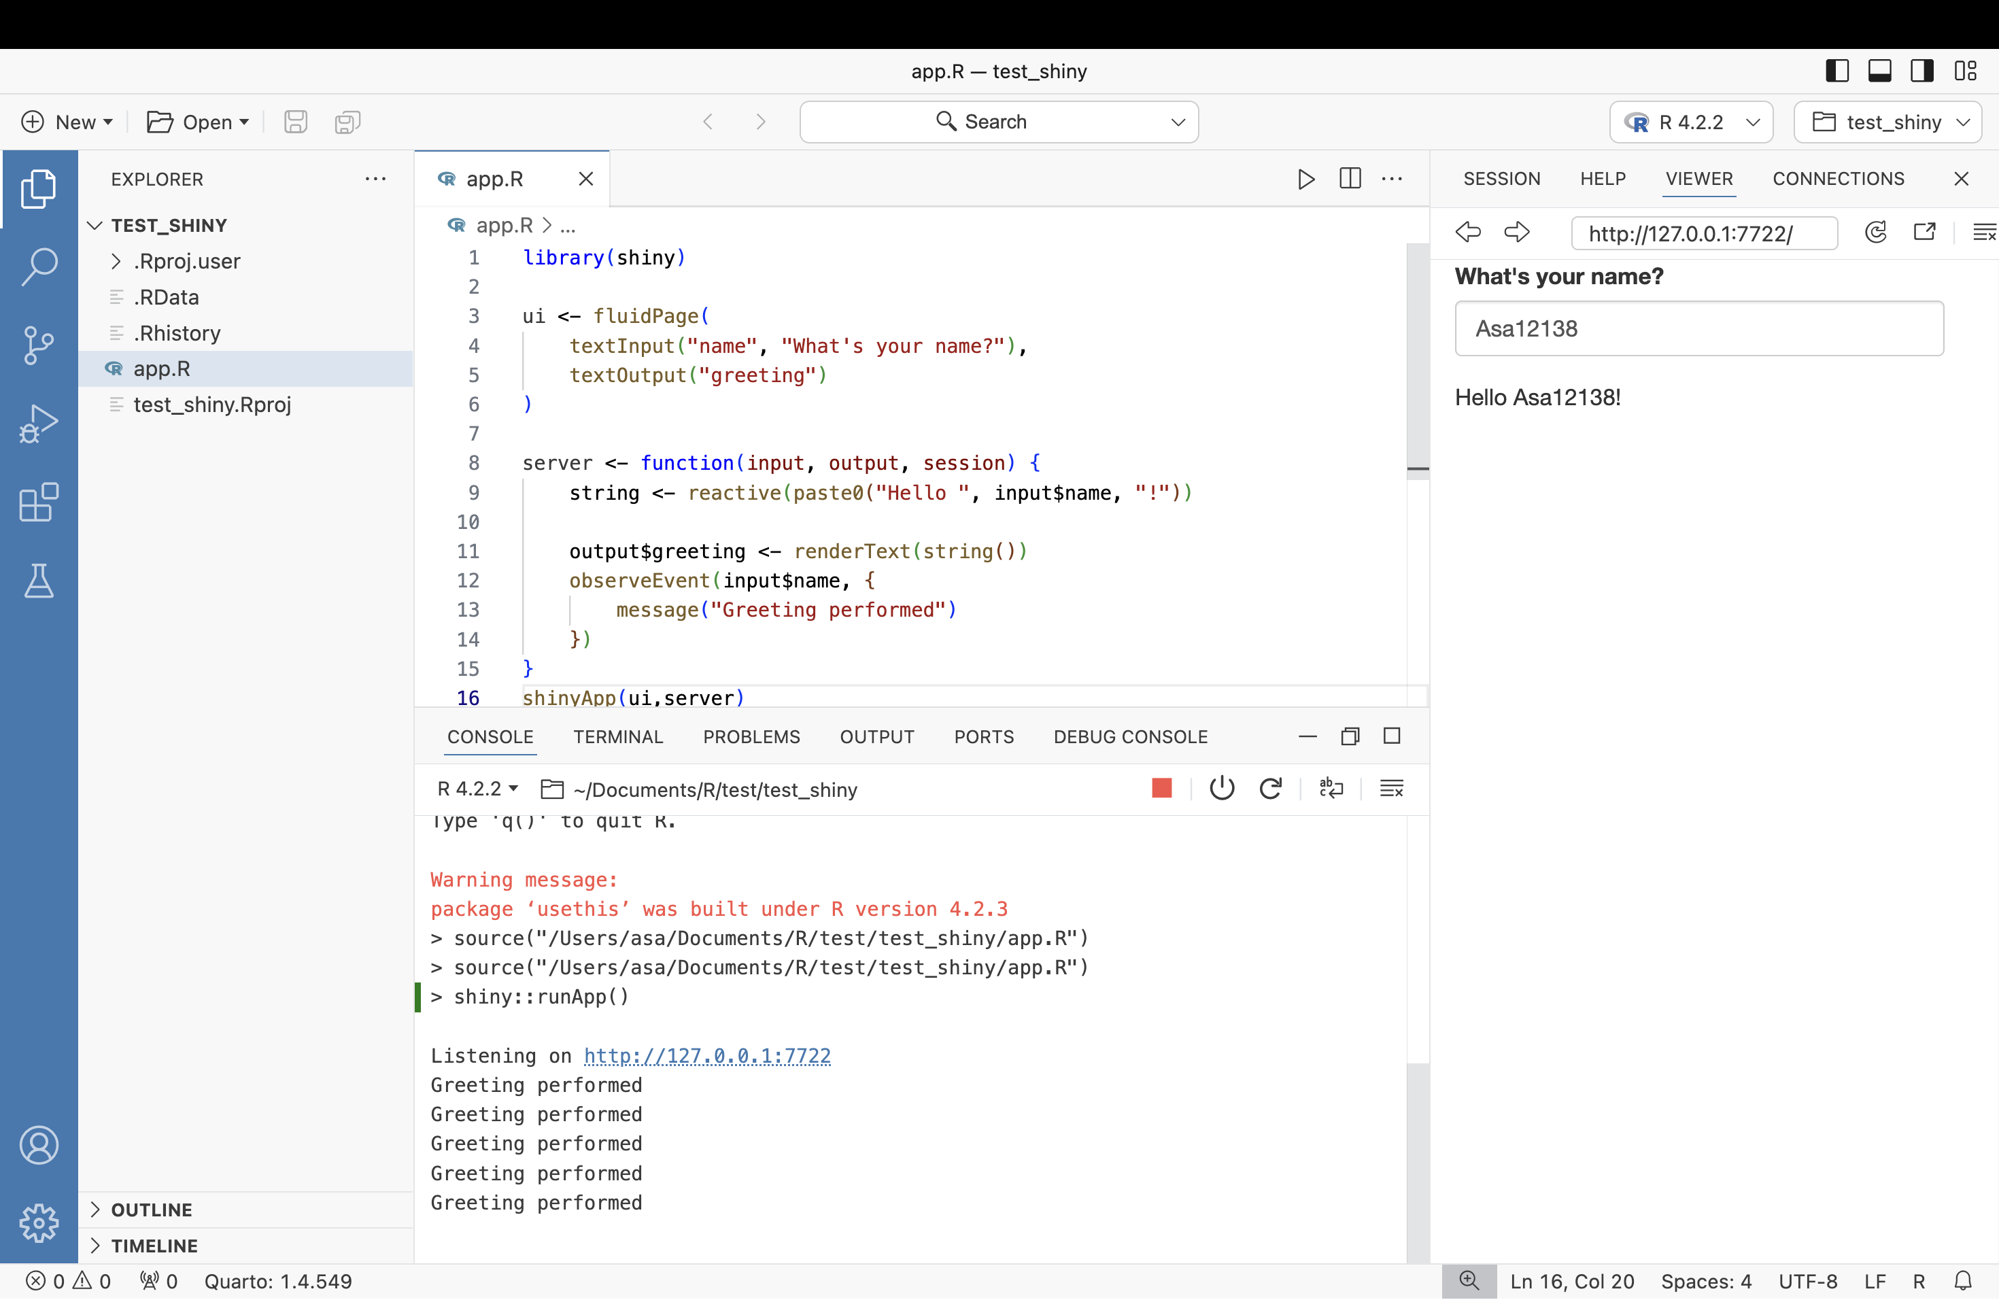Toggle word wrap in console

1331,788
